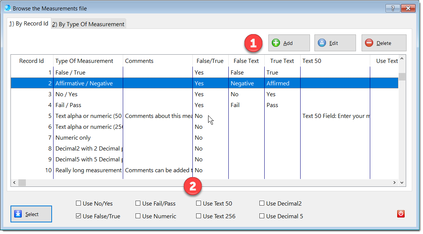423x234 pixels.
Task: Toggle the Use Text 256 checkbox
Action: click(x=198, y=216)
